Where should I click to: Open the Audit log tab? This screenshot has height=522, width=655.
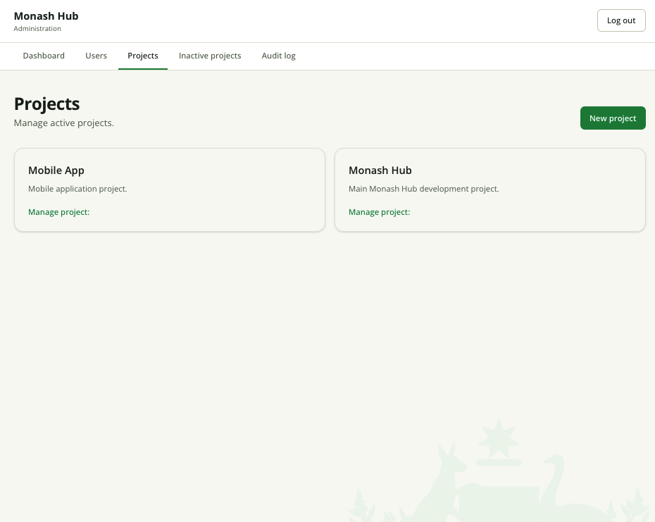coord(279,56)
